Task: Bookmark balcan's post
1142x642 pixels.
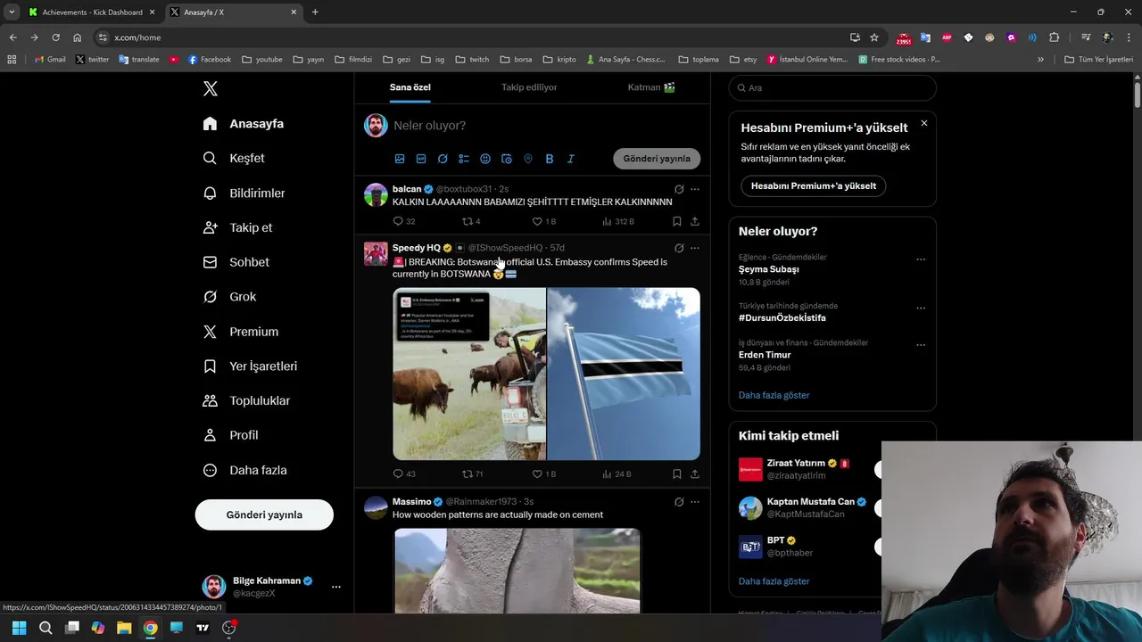Action: (677, 221)
